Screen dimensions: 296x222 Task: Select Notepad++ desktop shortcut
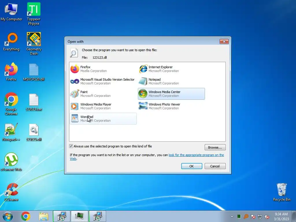11,132
